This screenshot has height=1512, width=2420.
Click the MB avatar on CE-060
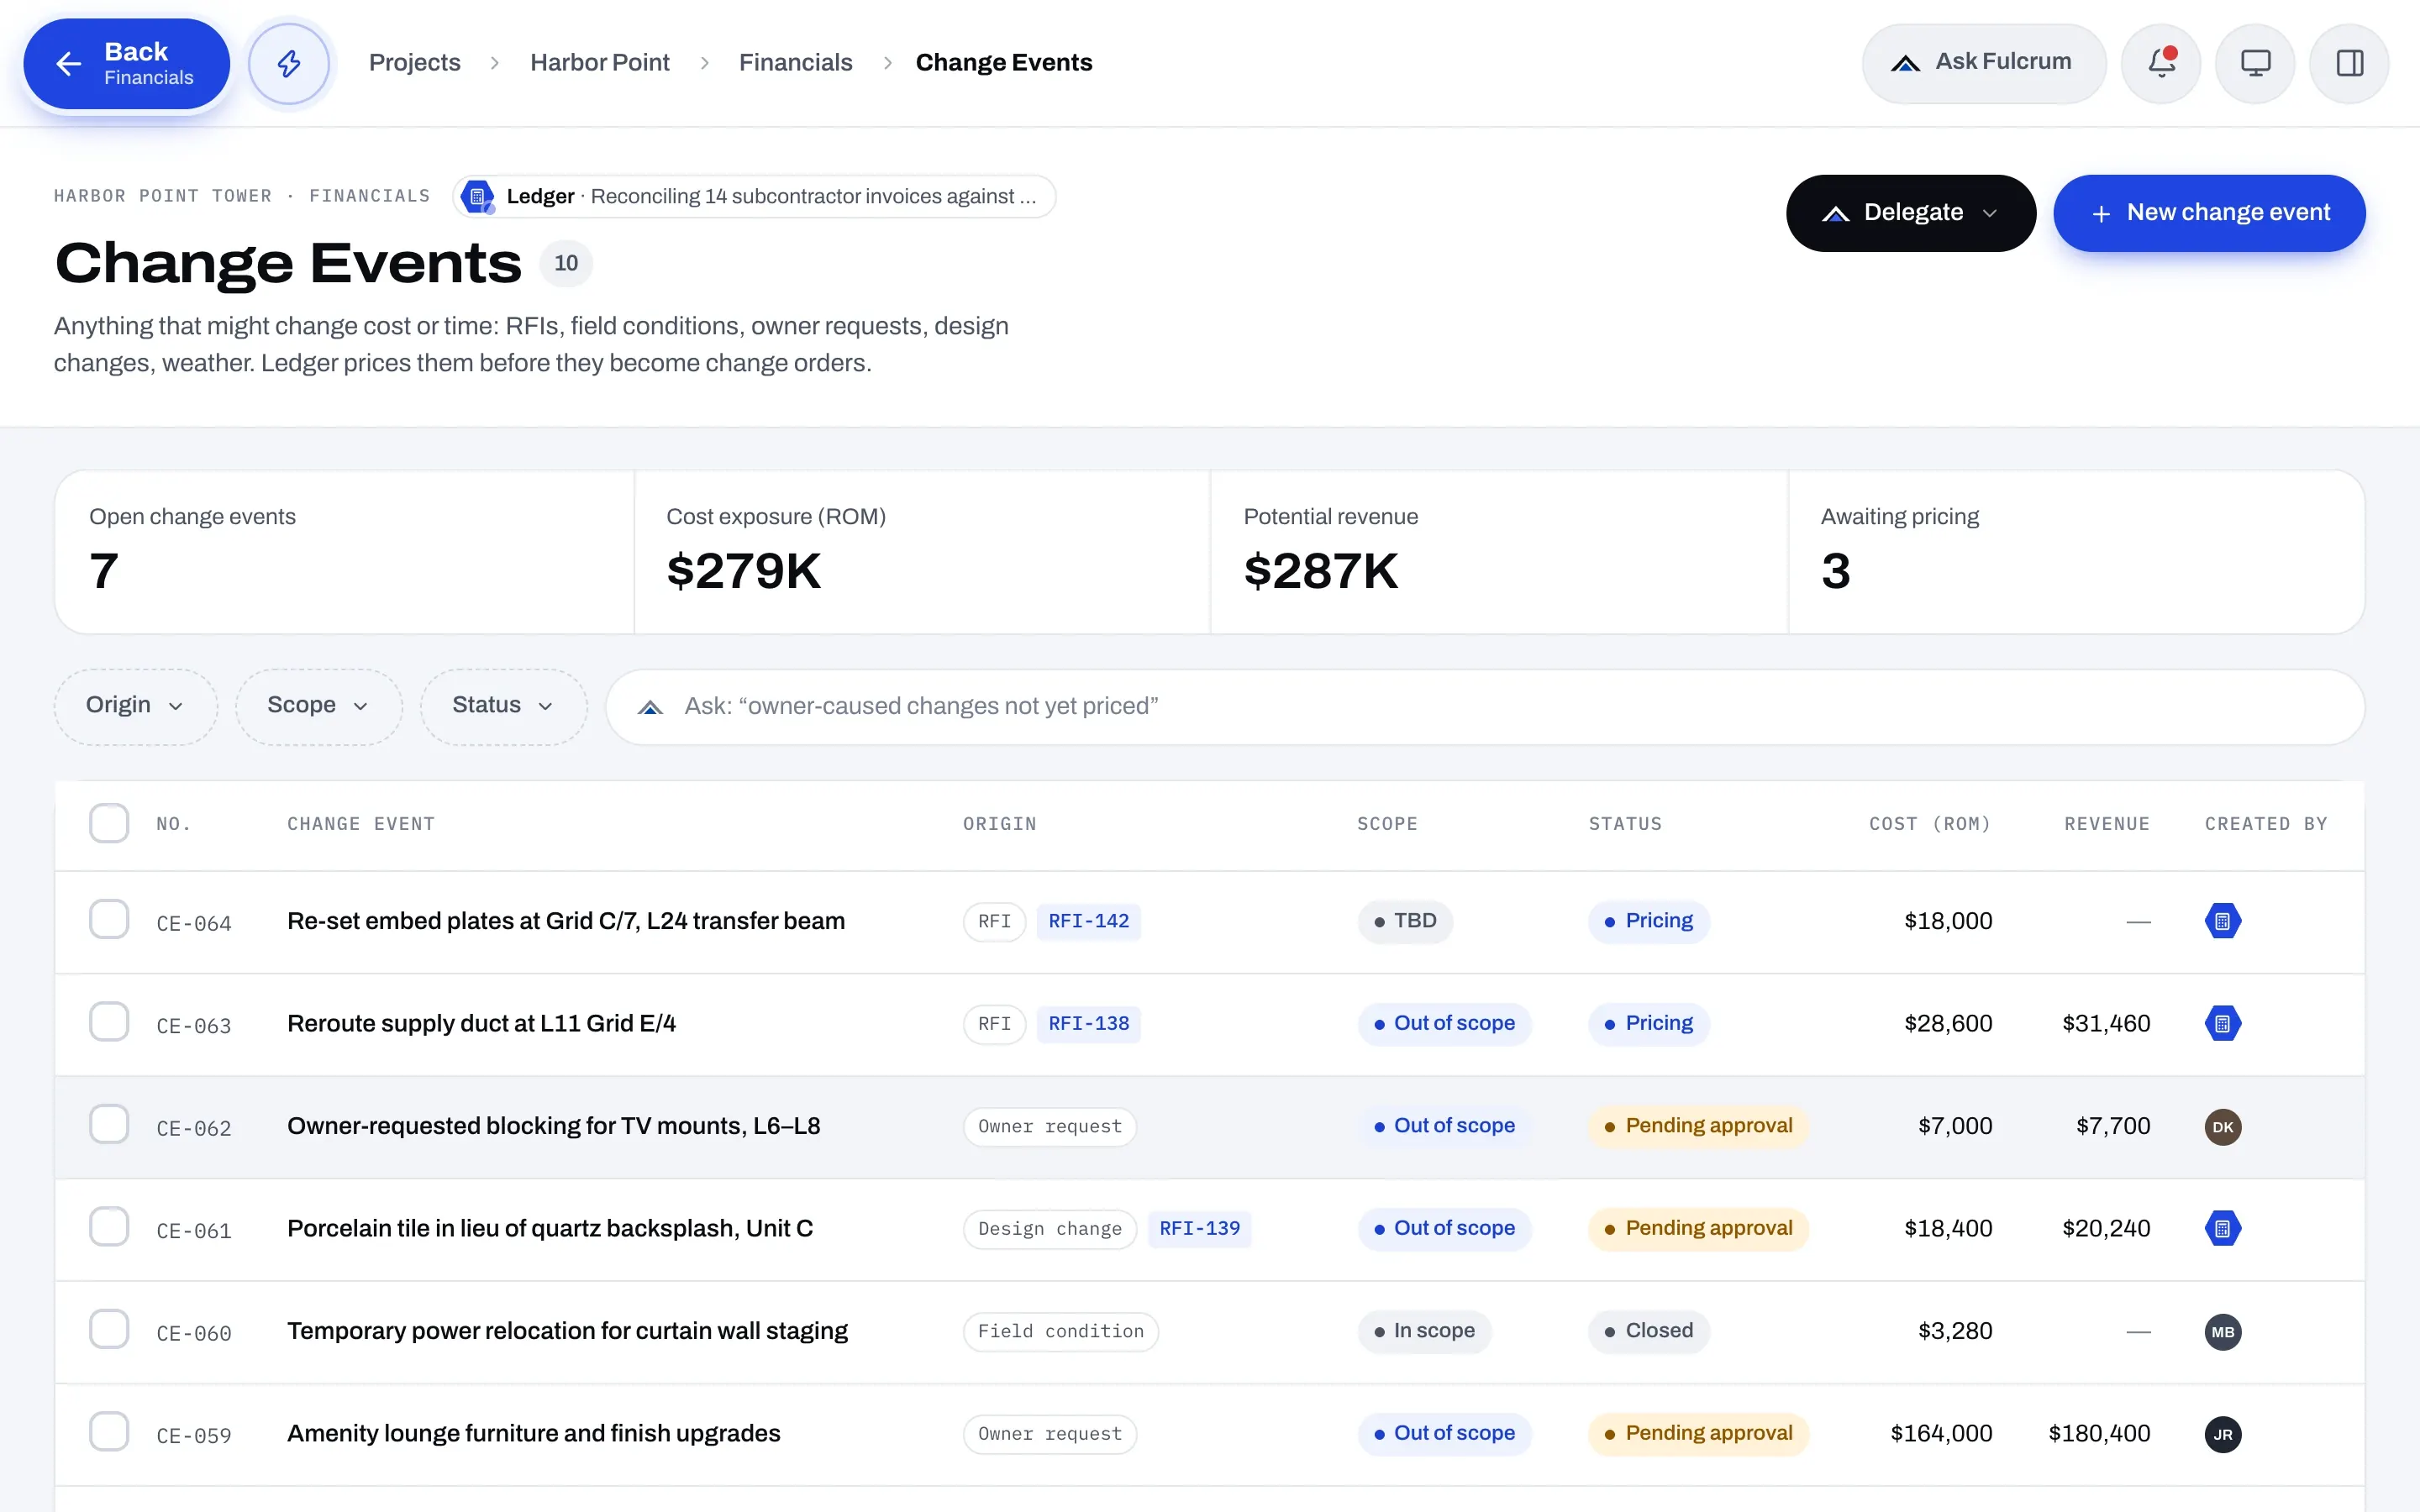(x=2223, y=1332)
